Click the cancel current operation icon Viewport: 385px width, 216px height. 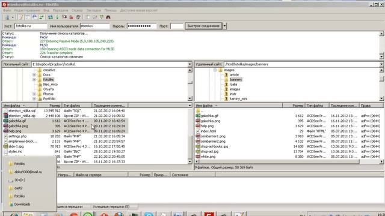[x=64, y=17]
